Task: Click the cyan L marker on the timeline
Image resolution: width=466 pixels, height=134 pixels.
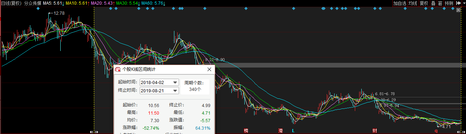Action: click(293, 131)
